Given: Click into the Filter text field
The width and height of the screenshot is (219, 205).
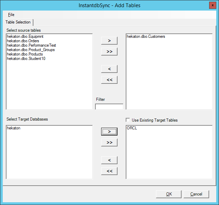Looking at the screenshot, I should click(109, 107).
